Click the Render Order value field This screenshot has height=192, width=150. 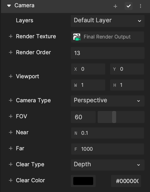108,53
